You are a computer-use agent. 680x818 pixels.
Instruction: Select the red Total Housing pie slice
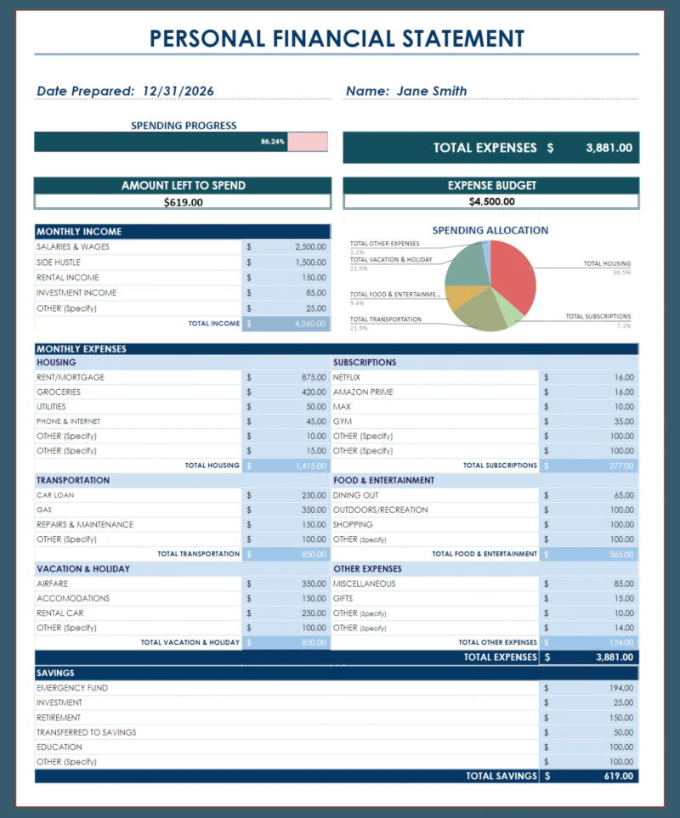pyautogui.click(x=515, y=277)
